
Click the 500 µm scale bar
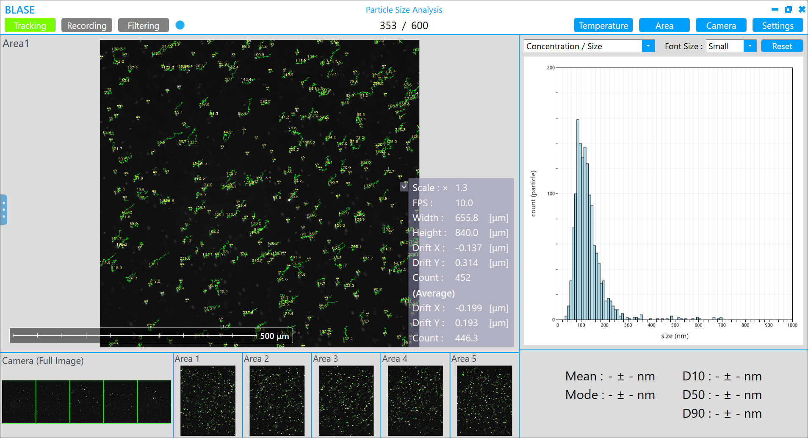151,335
